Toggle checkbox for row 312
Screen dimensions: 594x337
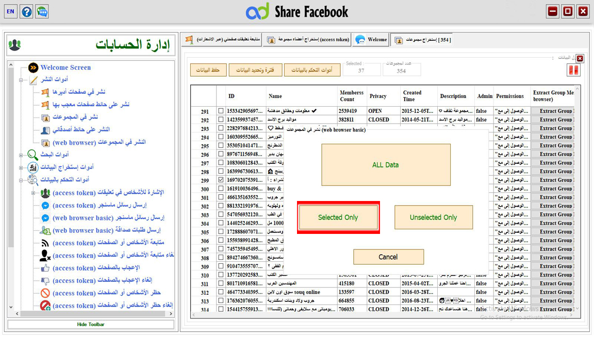(x=221, y=292)
